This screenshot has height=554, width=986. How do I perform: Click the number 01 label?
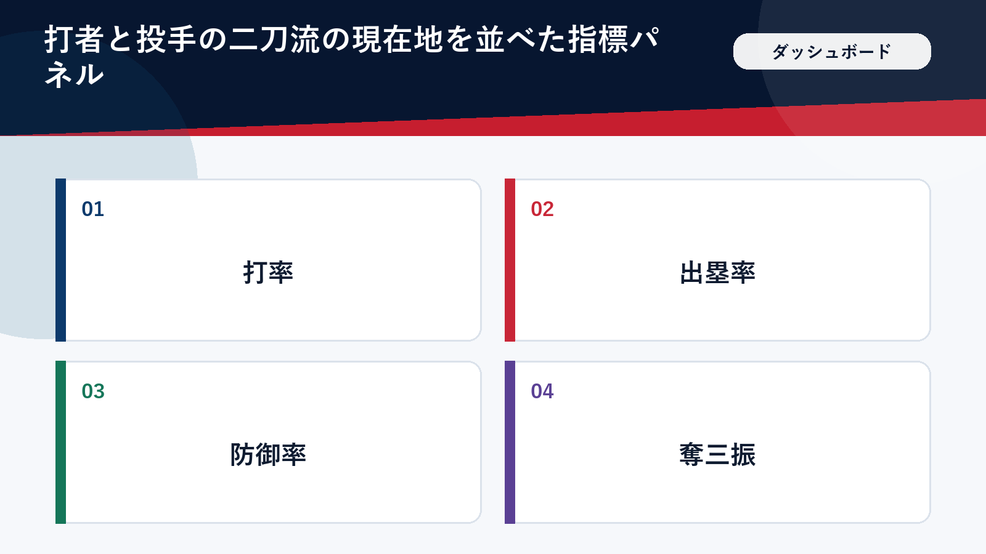click(93, 209)
